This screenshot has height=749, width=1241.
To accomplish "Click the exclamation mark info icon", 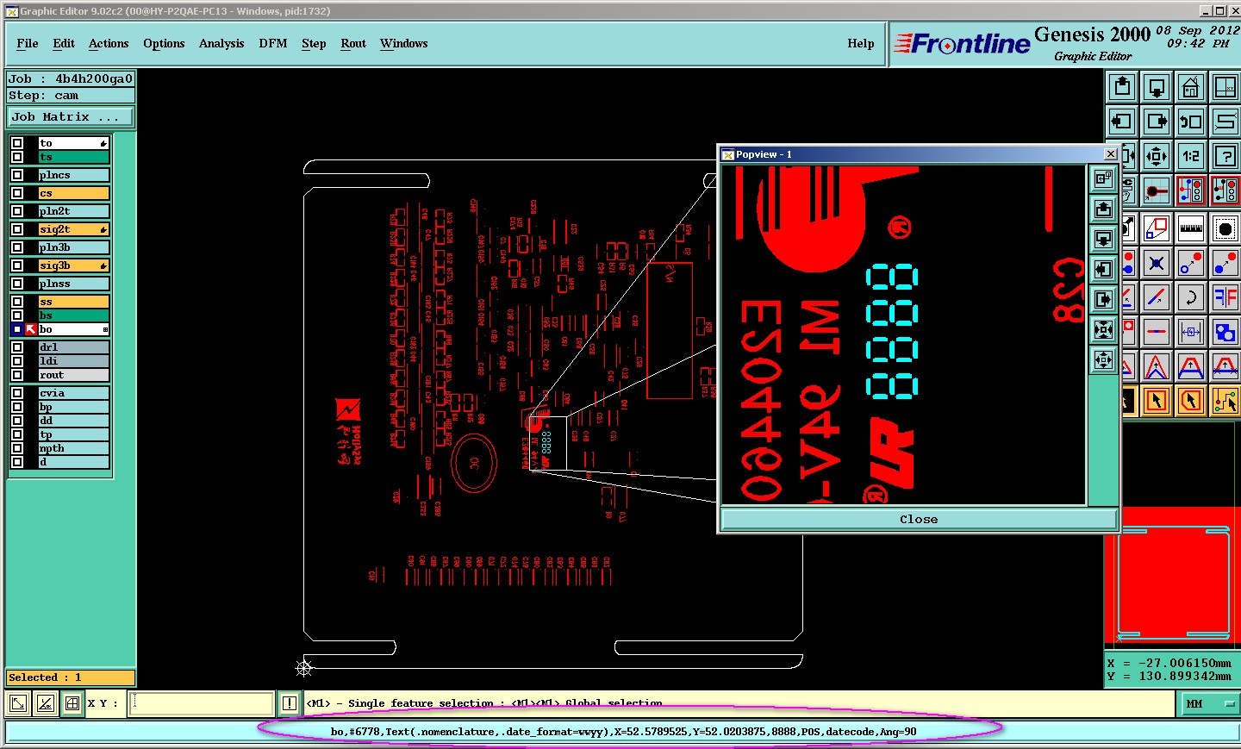I will (x=290, y=703).
